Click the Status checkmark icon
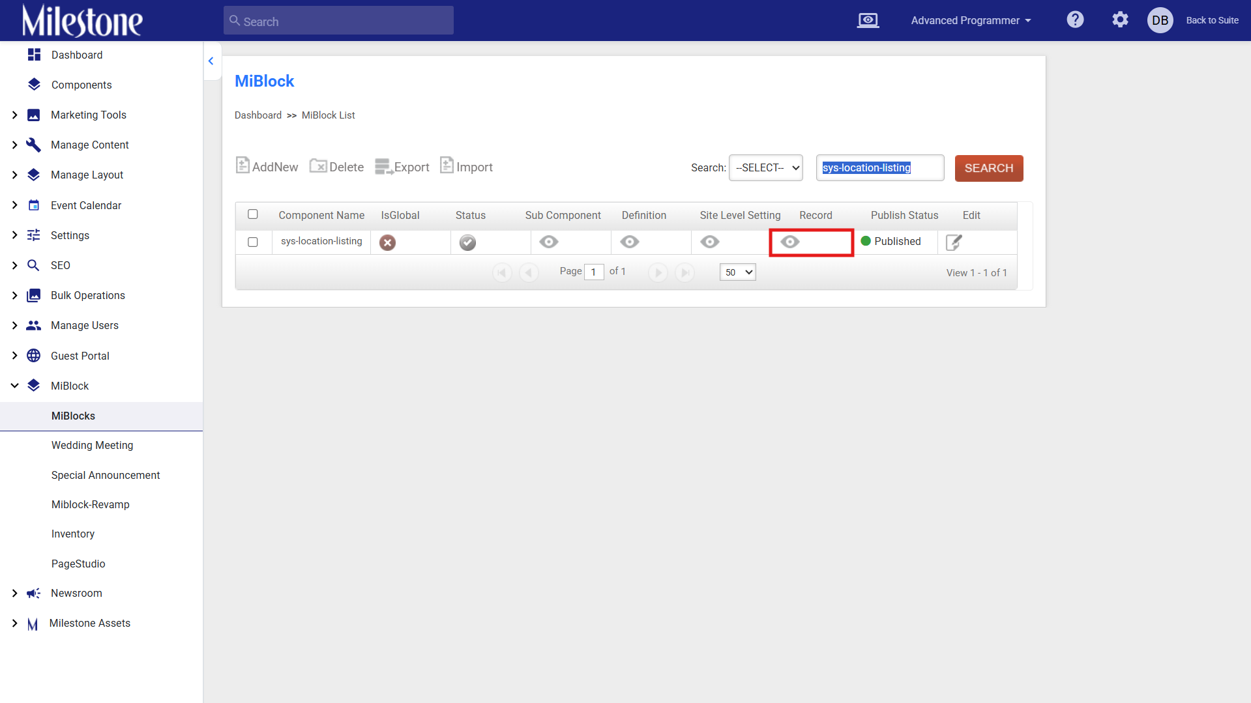Screen dimensions: 1251x703 (x=467, y=242)
